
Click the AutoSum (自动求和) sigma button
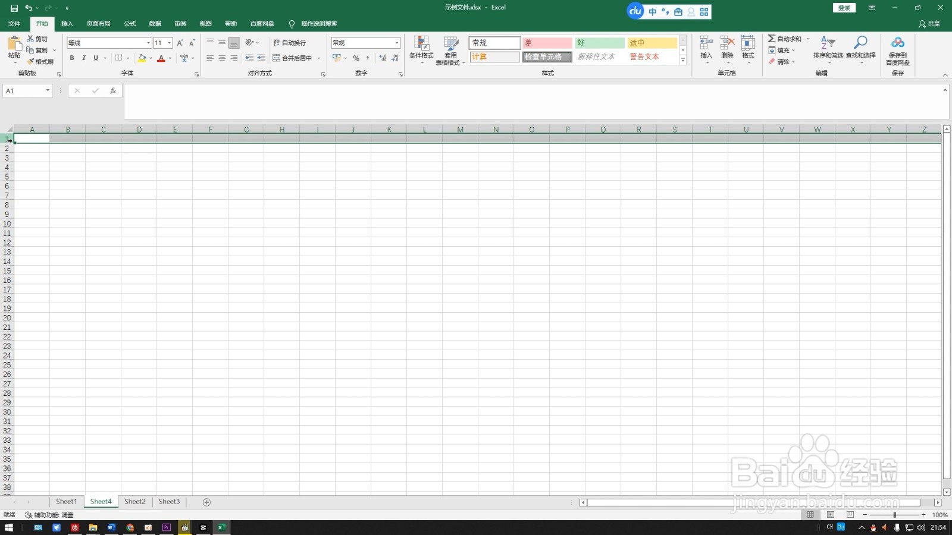[x=784, y=39]
